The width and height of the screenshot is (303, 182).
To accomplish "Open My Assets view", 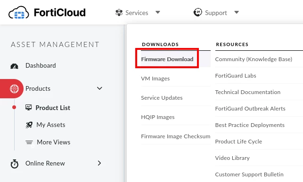I will click(x=51, y=125).
